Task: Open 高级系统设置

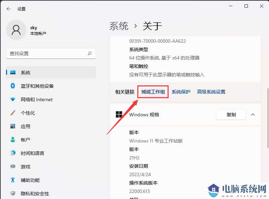Action: pyautogui.click(x=211, y=91)
